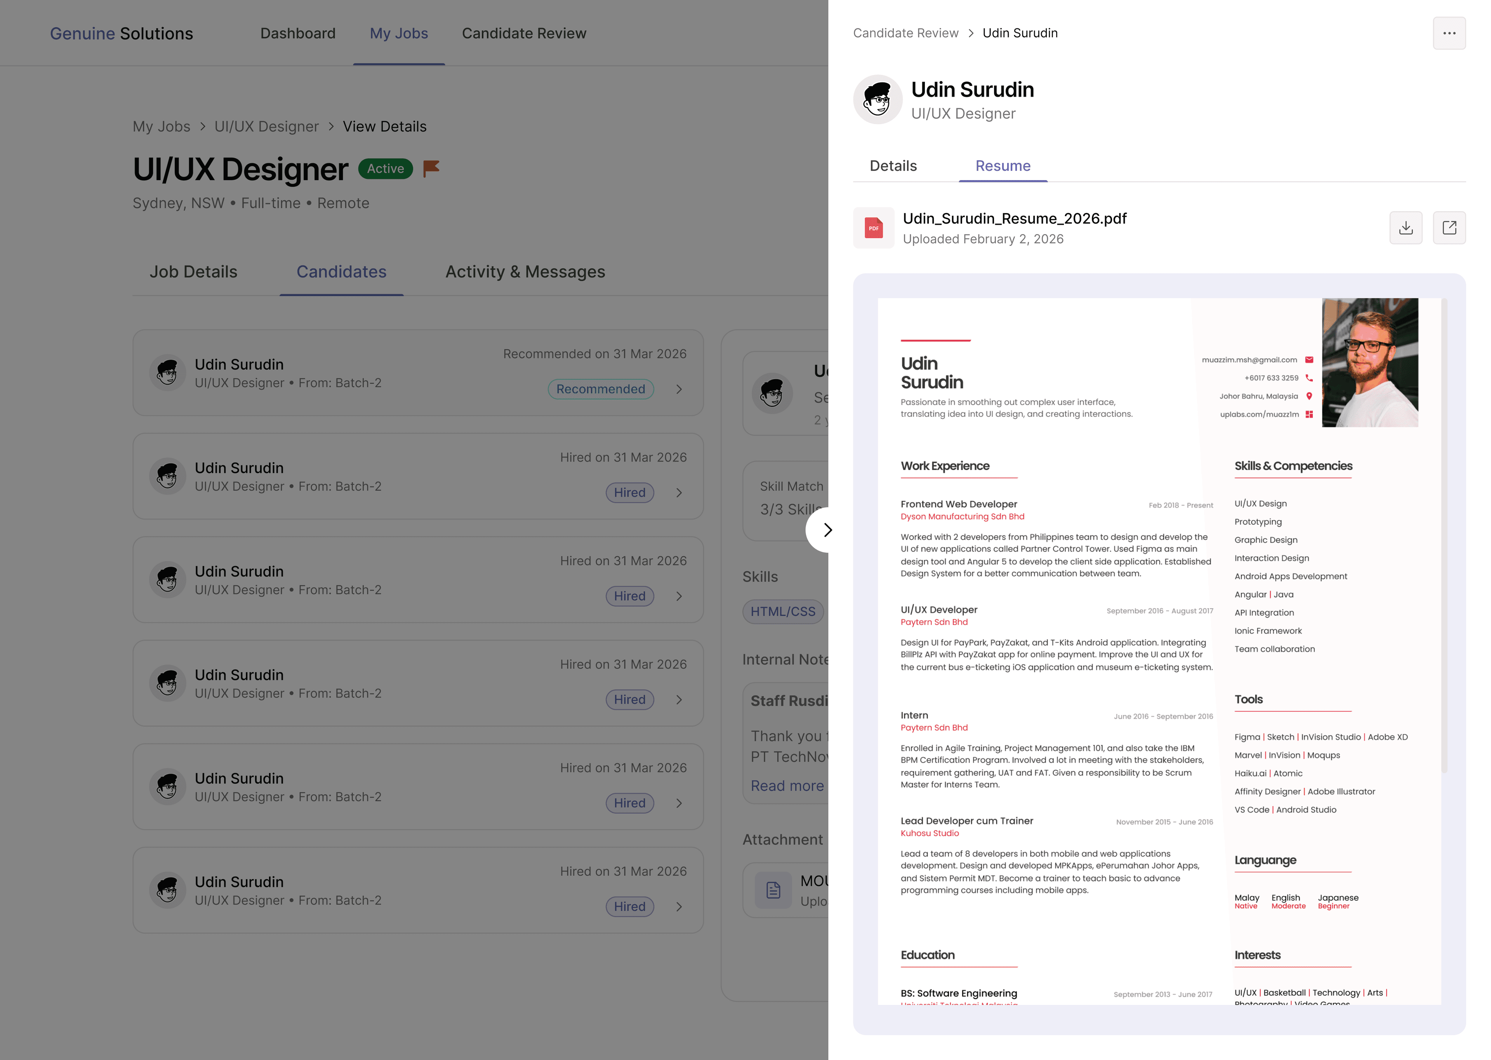Collapse side panel with round arrow button
1491x1060 pixels.
point(827,530)
